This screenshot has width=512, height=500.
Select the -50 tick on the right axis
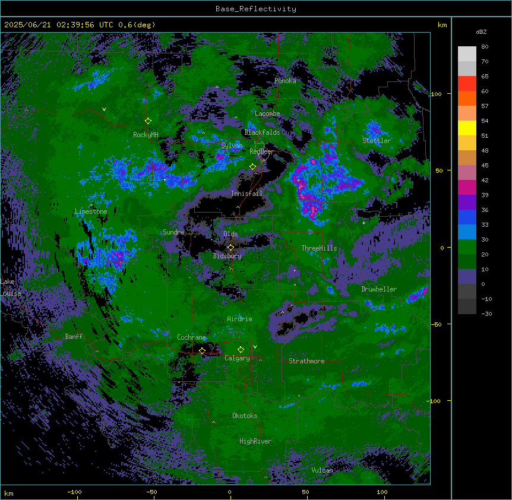[436, 324]
